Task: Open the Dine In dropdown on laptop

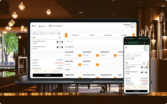Action: [x=37, y=33]
